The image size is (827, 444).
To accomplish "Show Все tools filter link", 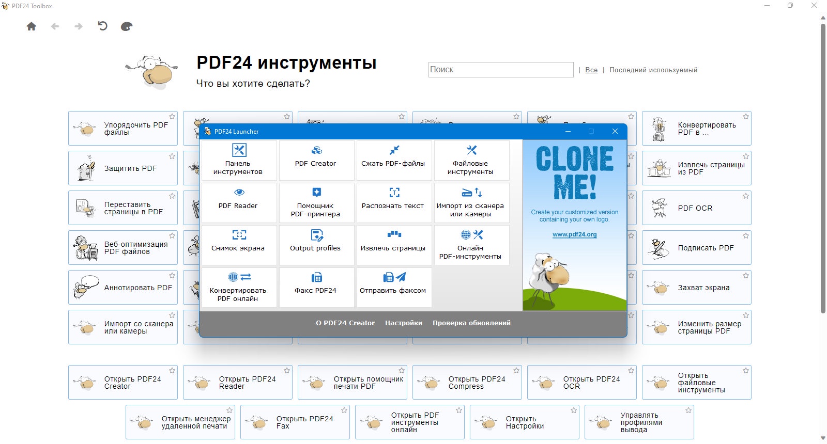I will point(591,70).
